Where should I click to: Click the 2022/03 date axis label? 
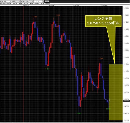pyautogui.click(x=76, y=5)
